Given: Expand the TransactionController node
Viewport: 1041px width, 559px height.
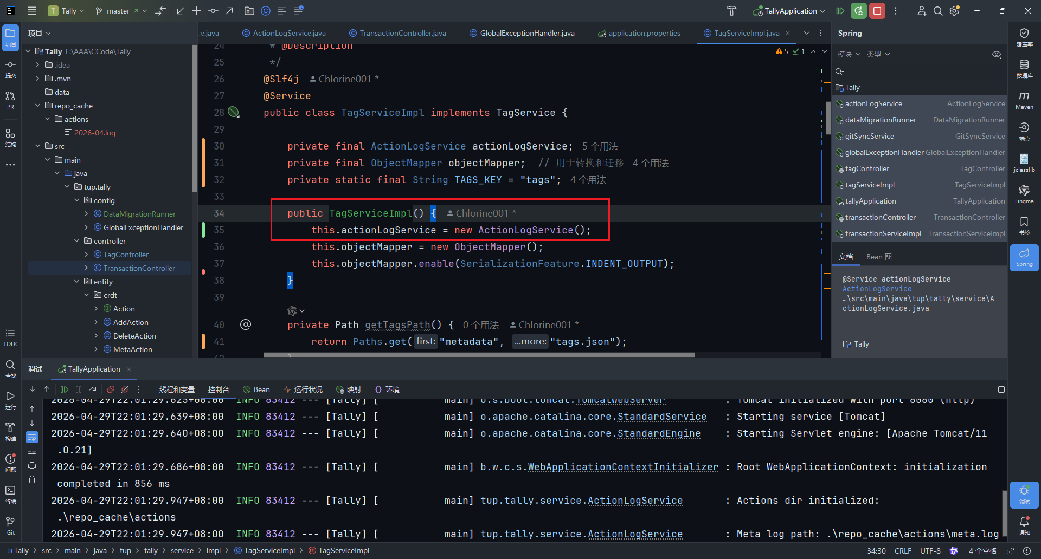Looking at the screenshot, I should coord(86,268).
